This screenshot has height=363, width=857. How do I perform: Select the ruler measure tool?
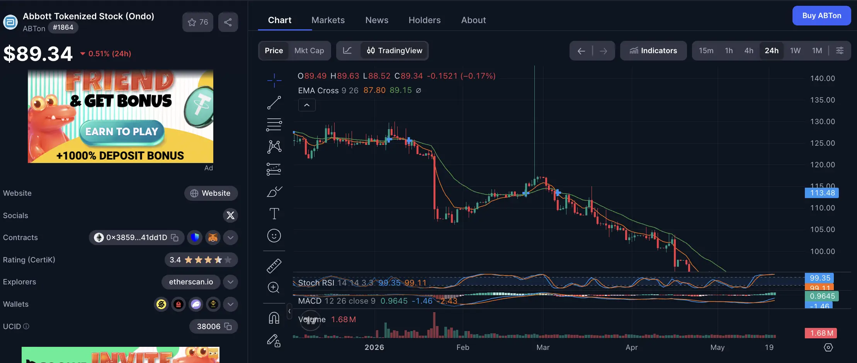coord(274,266)
